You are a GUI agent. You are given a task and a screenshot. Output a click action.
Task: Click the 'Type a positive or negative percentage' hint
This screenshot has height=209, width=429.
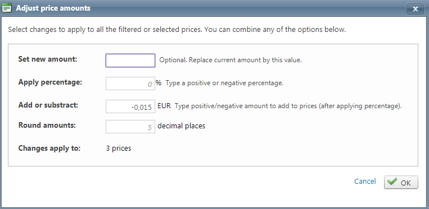point(224,83)
